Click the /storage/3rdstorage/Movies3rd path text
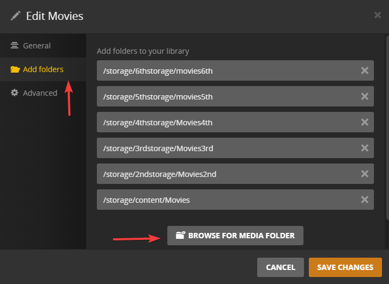This screenshot has height=284, width=389. click(158, 148)
